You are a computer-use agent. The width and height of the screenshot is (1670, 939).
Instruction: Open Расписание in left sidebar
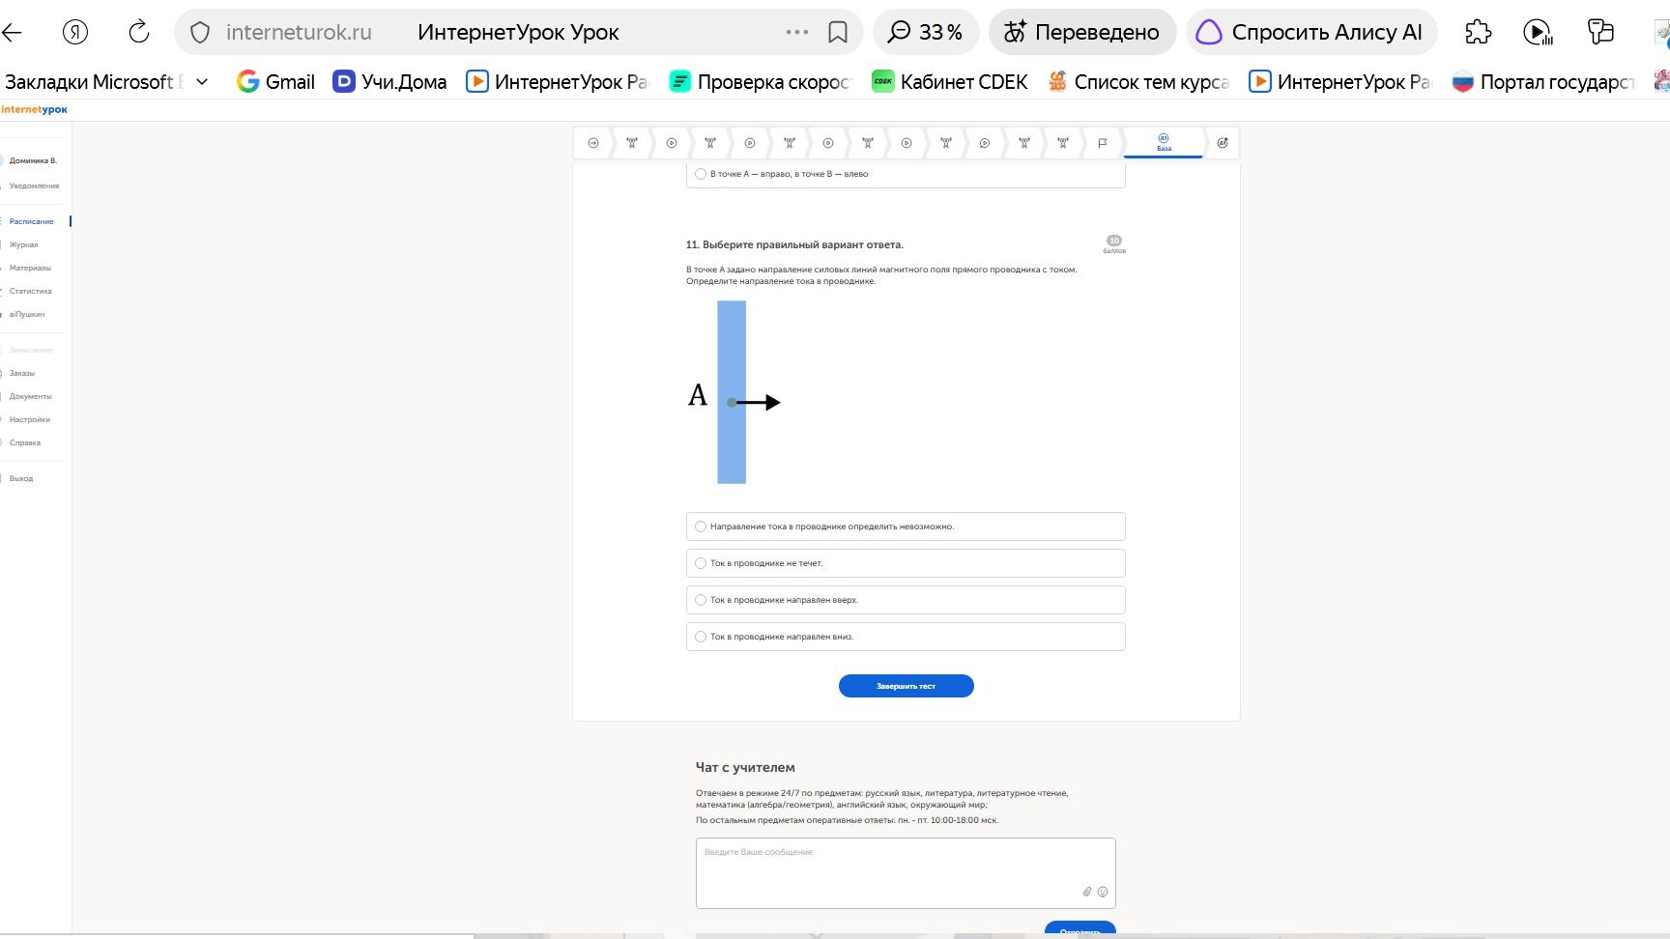click(x=32, y=221)
